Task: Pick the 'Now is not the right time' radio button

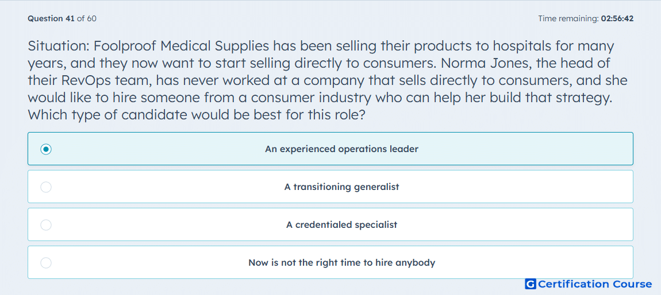Action: click(46, 263)
